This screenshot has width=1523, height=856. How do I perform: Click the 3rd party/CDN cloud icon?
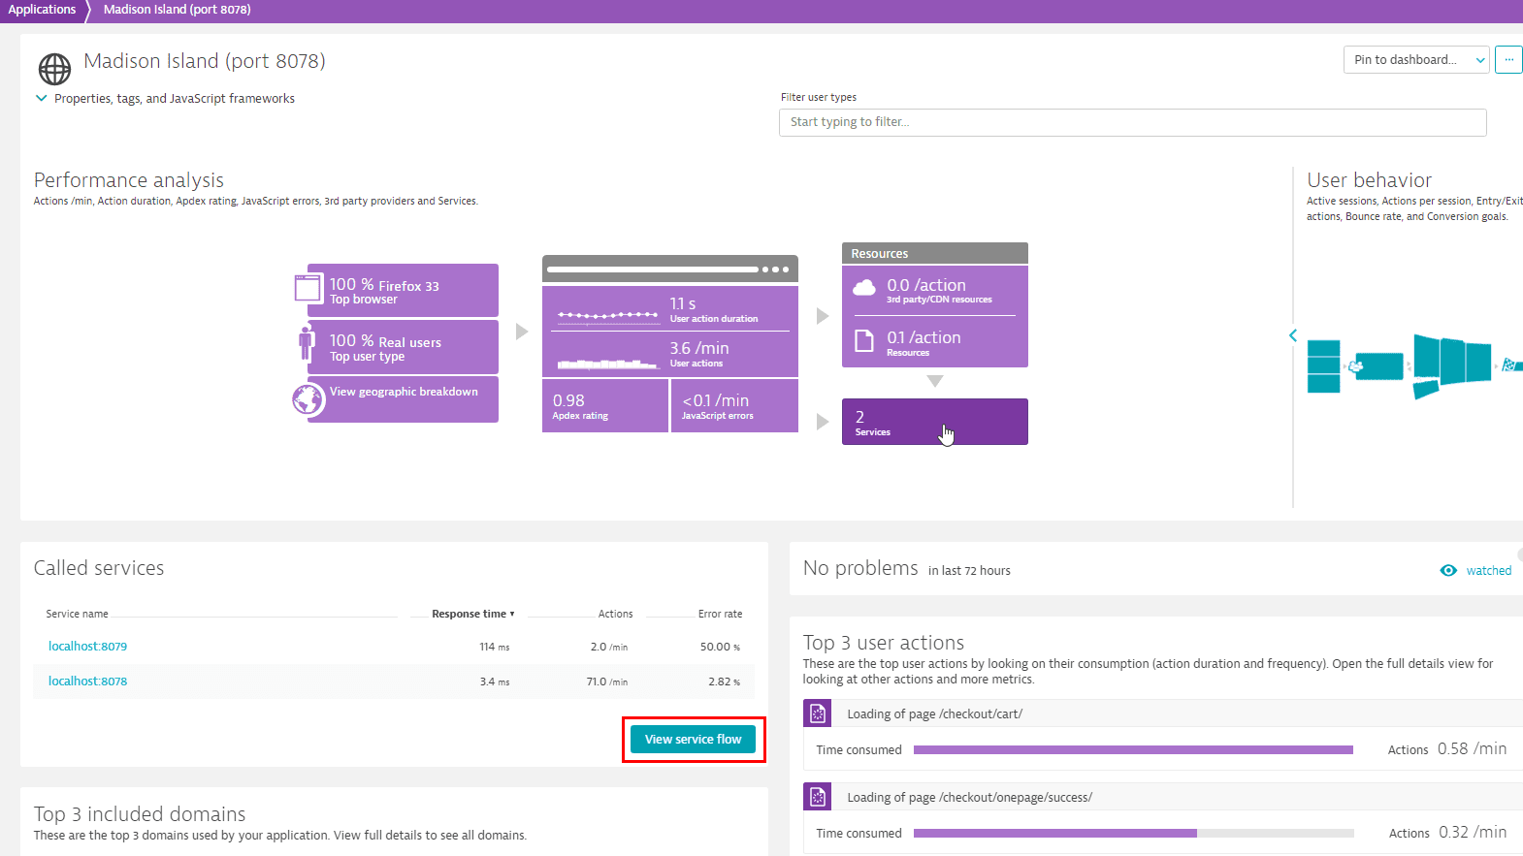tap(863, 287)
